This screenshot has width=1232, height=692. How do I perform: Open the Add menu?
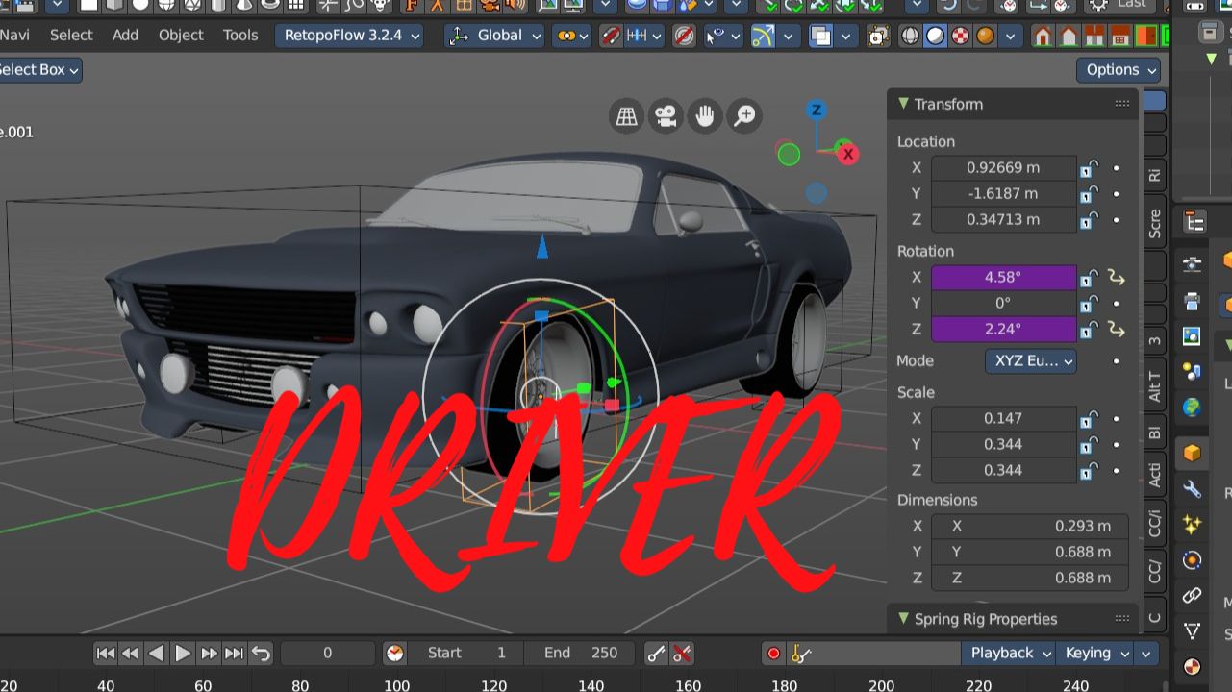(125, 36)
